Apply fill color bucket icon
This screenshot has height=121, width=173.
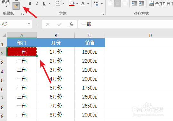click(72, 4)
